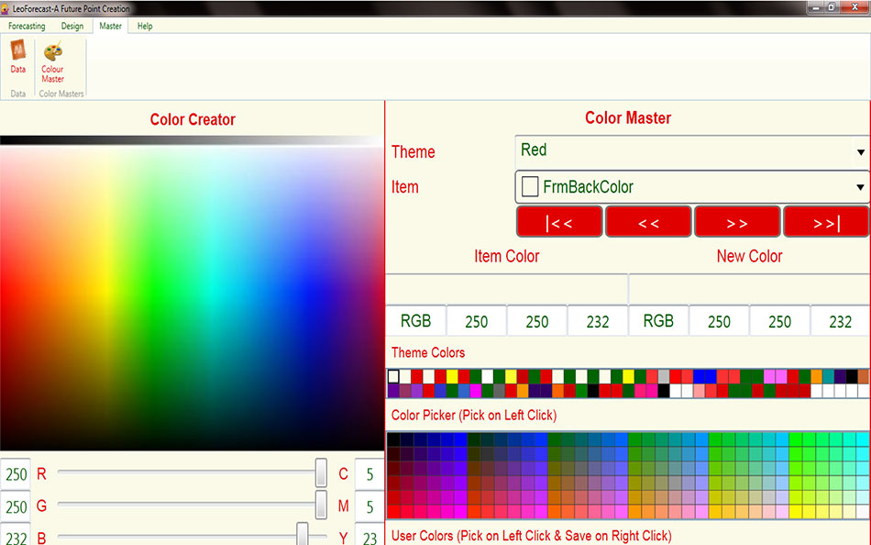
Task: Click the New Color preview box
Action: coord(749,289)
